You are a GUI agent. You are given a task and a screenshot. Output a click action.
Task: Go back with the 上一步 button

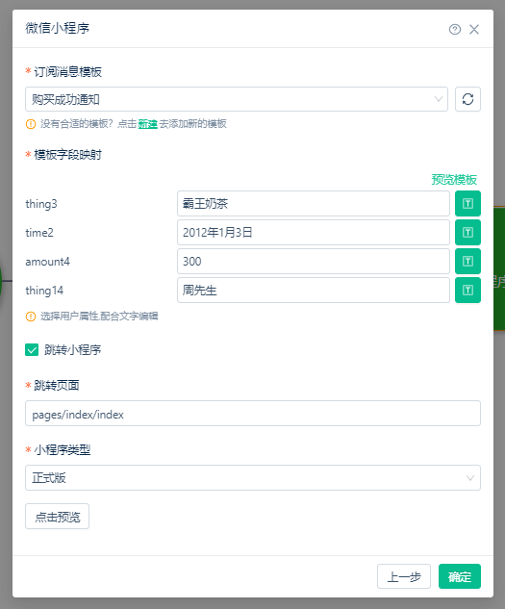click(404, 576)
